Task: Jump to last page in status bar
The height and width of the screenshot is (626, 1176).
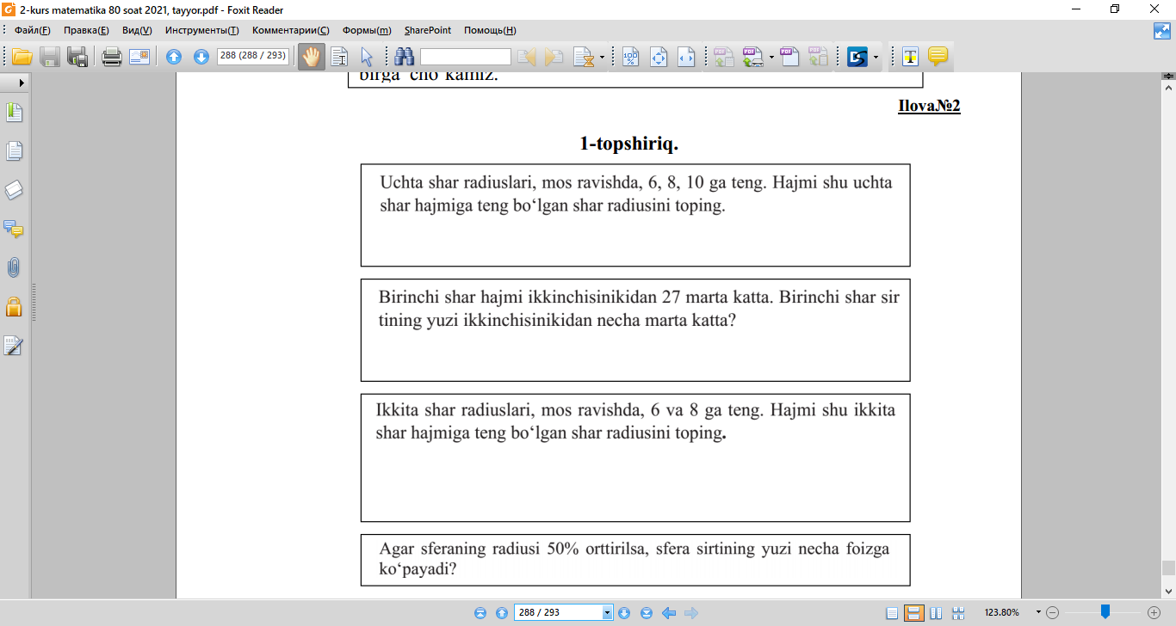Action: point(647,613)
